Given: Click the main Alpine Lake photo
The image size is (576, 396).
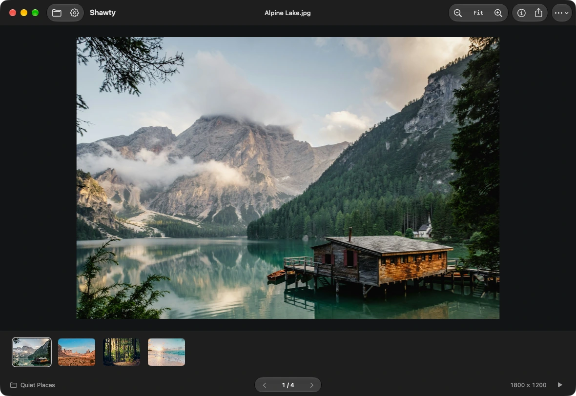Looking at the screenshot, I should point(288,178).
